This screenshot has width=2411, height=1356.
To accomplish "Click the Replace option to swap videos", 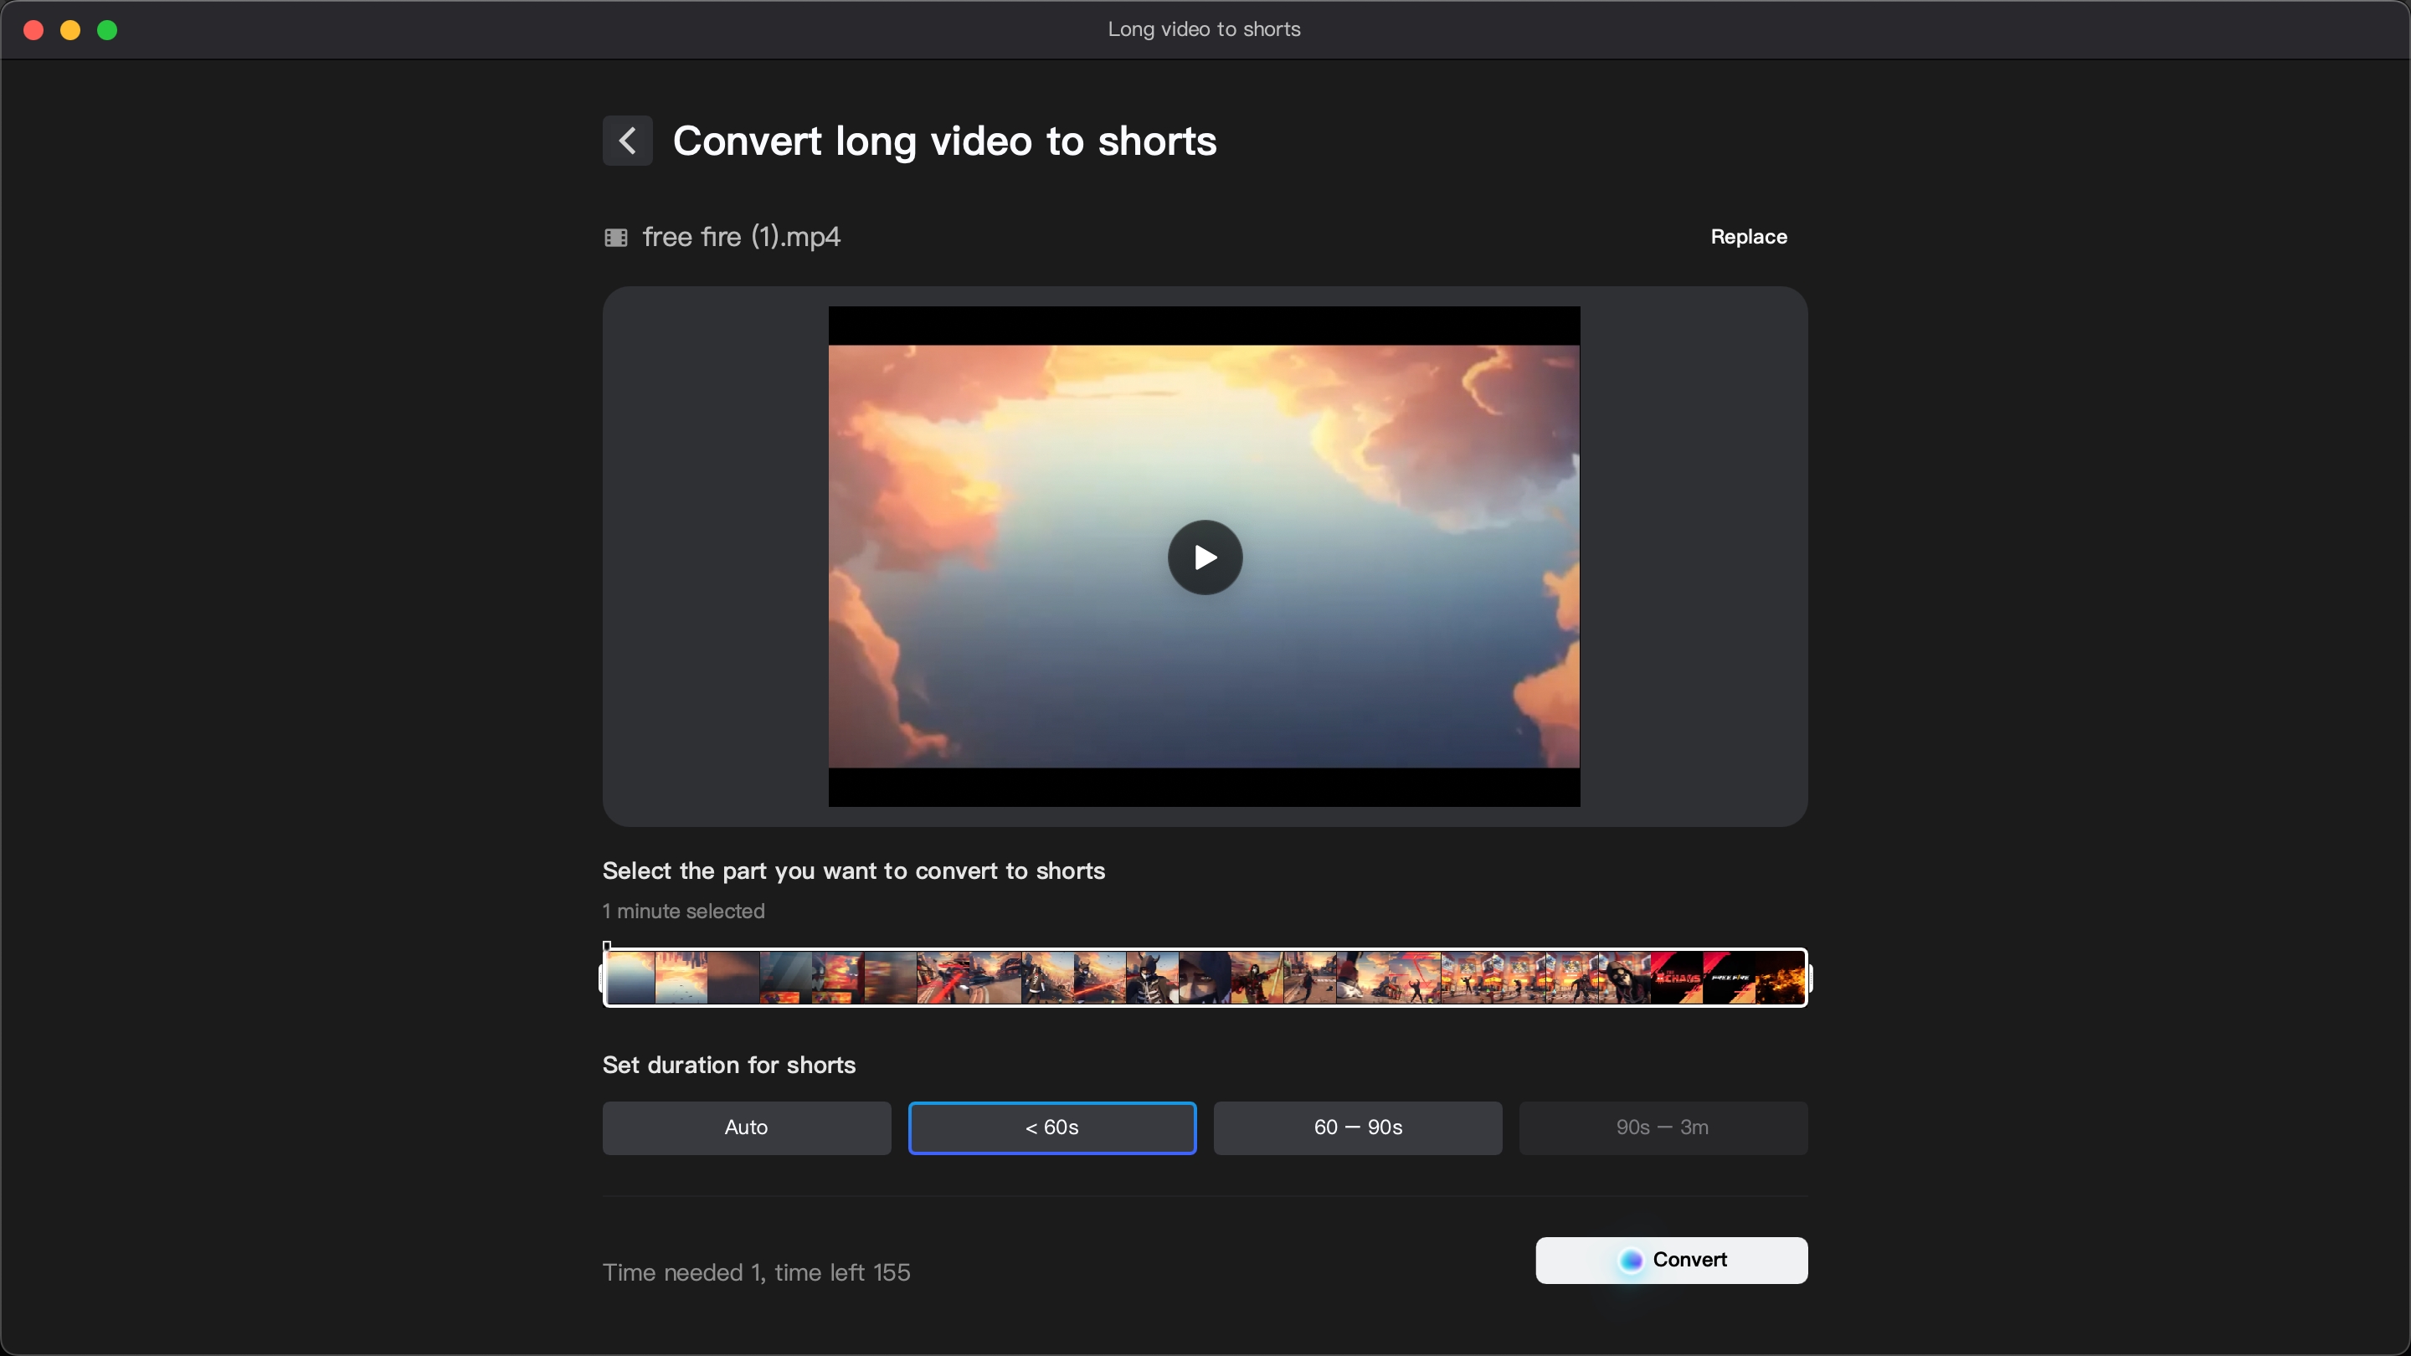I will 1748,237.
